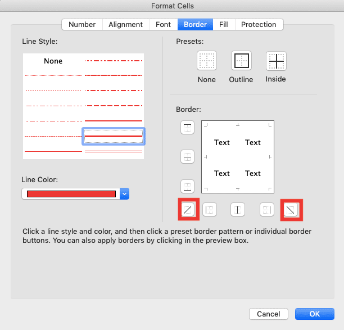Choose the fine dotted line style
This screenshot has width=344, height=330.
click(53, 75)
